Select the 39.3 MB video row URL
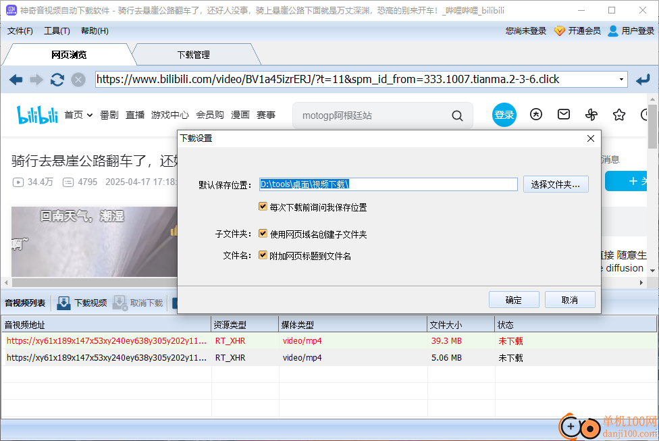The height and width of the screenshot is (441, 659). (x=106, y=341)
